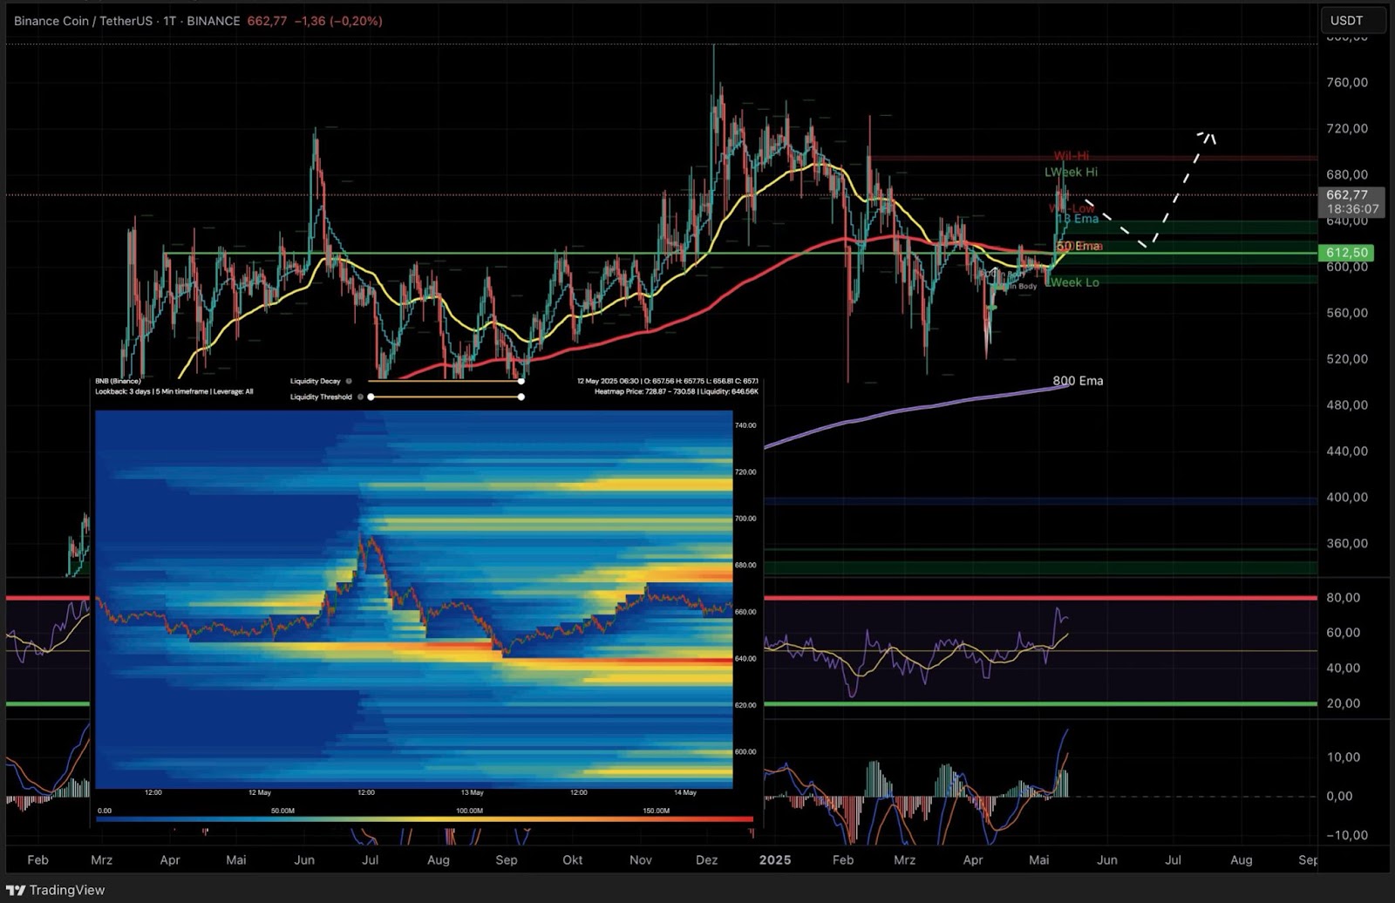Click the 50.00M value on the liquidity scale
Viewport: 1395px width, 903px height.
pos(282,811)
